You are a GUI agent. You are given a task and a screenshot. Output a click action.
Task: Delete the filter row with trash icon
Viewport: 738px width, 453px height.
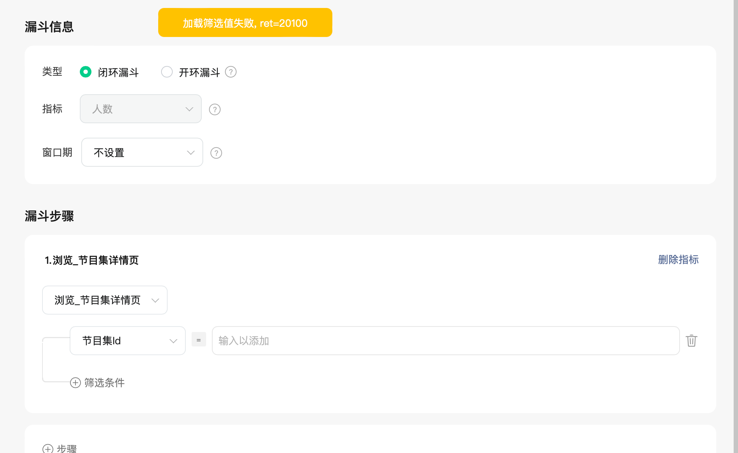(x=692, y=341)
